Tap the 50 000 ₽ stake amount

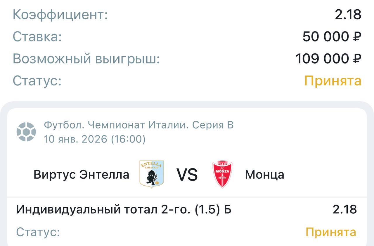coord(332,37)
